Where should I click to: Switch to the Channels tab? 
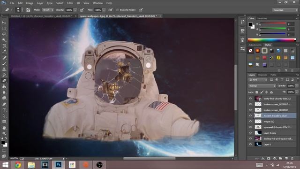pos(262,75)
